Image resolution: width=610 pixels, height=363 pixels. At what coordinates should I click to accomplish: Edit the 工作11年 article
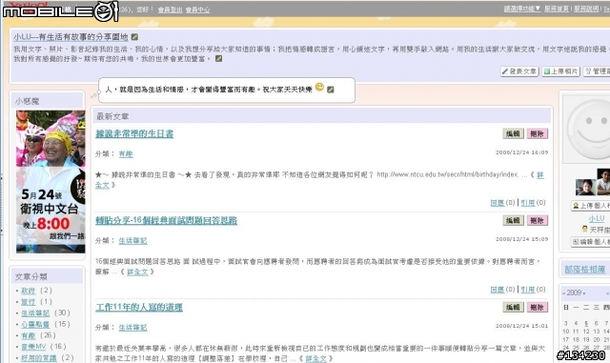513,307
